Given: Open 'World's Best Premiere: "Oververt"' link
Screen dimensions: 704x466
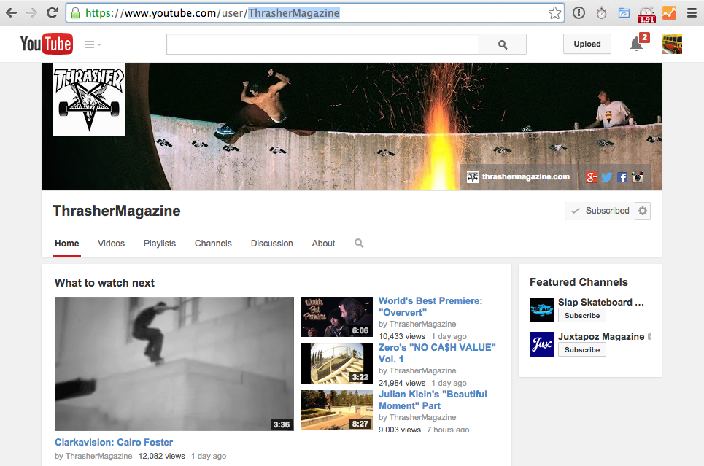Looking at the screenshot, I should (430, 306).
